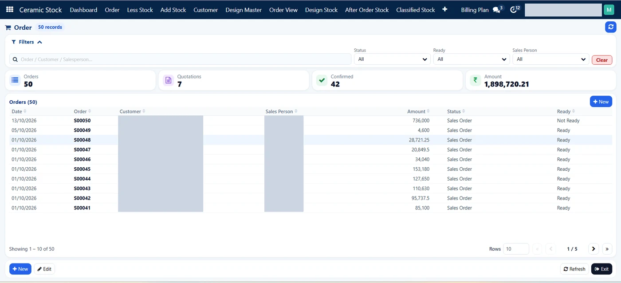
Task: Open the Add Stock menu
Action: point(173,10)
